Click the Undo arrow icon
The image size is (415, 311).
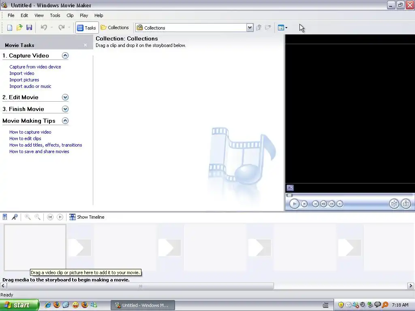point(44,28)
